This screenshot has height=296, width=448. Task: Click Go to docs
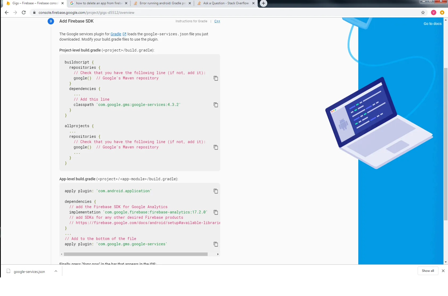point(433,24)
